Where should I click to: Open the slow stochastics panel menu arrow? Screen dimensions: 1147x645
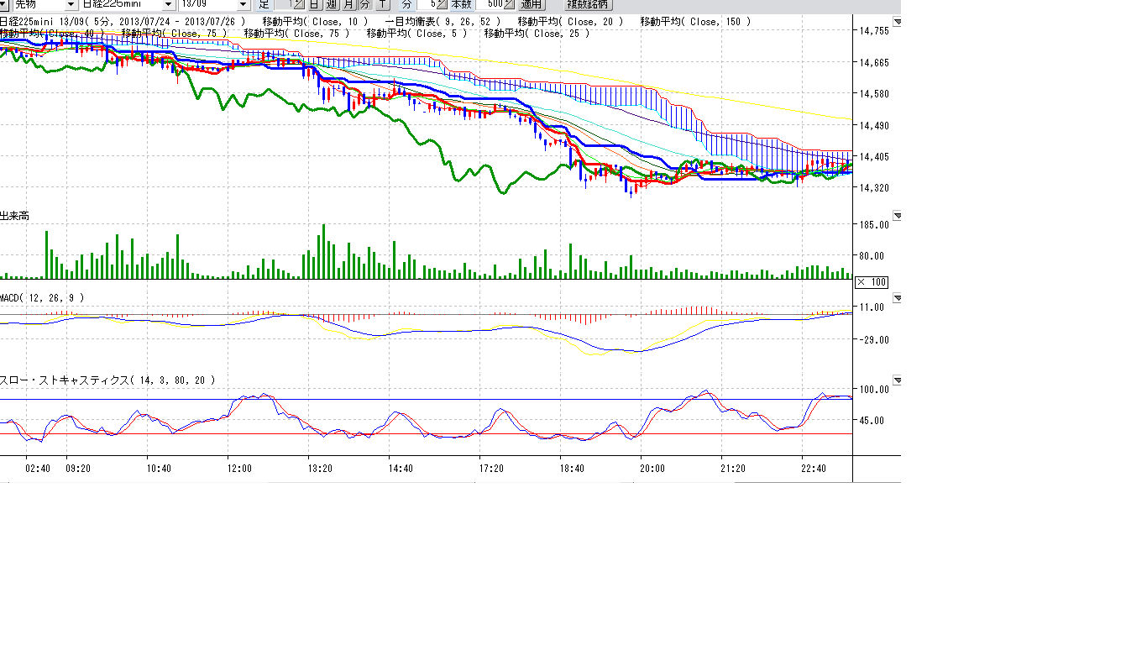tap(898, 380)
